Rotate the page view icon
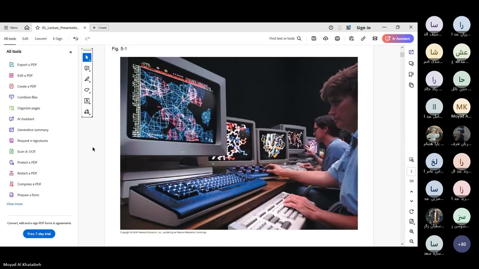 coord(411,211)
